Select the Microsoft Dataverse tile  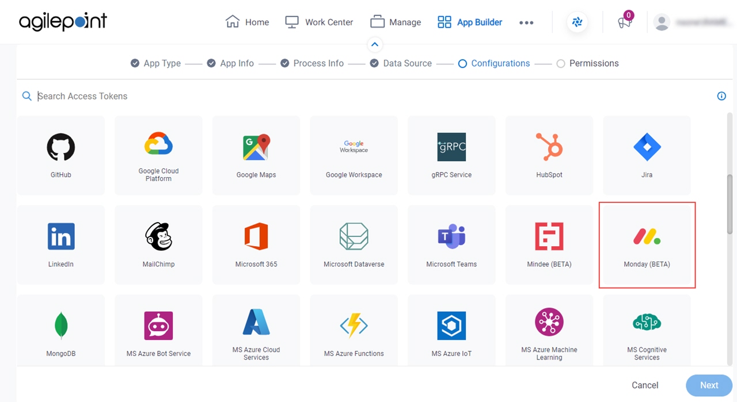click(354, 244)
